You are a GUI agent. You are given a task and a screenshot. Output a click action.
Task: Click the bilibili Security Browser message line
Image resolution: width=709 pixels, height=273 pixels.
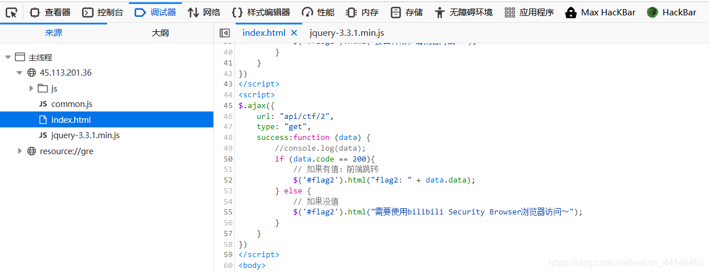438,212
